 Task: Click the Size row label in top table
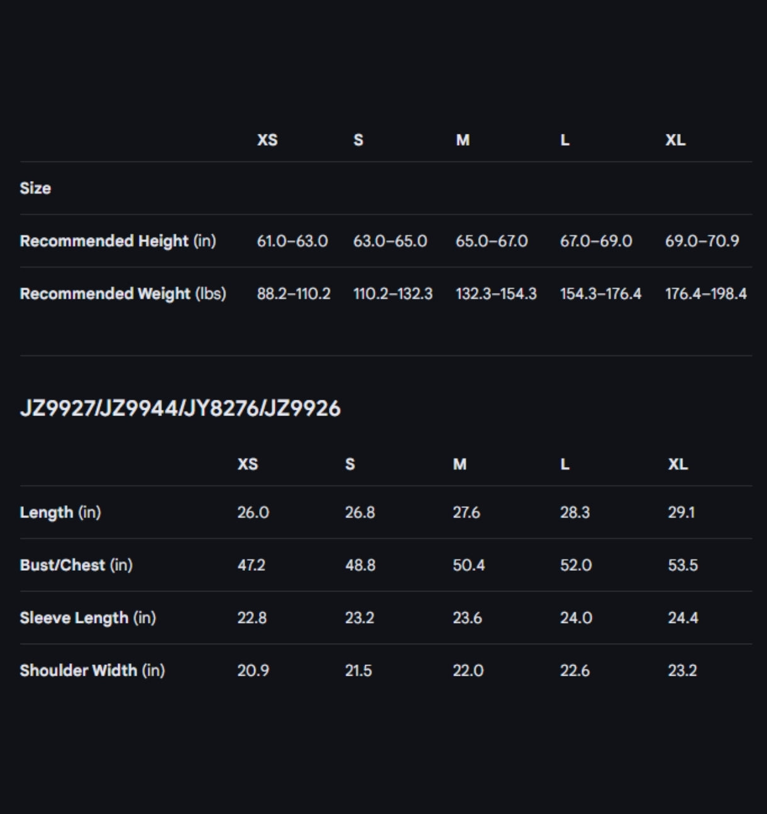tap(35, 189)
